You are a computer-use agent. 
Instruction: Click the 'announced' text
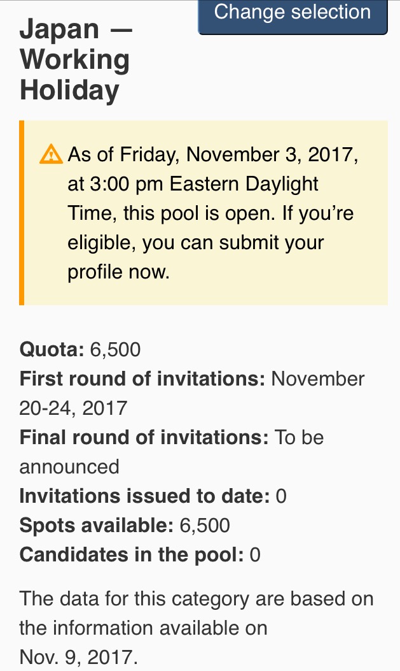(69, 466)
